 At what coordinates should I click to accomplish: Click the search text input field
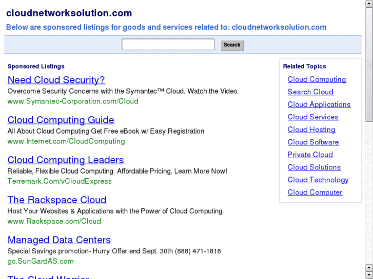[168, 45]
